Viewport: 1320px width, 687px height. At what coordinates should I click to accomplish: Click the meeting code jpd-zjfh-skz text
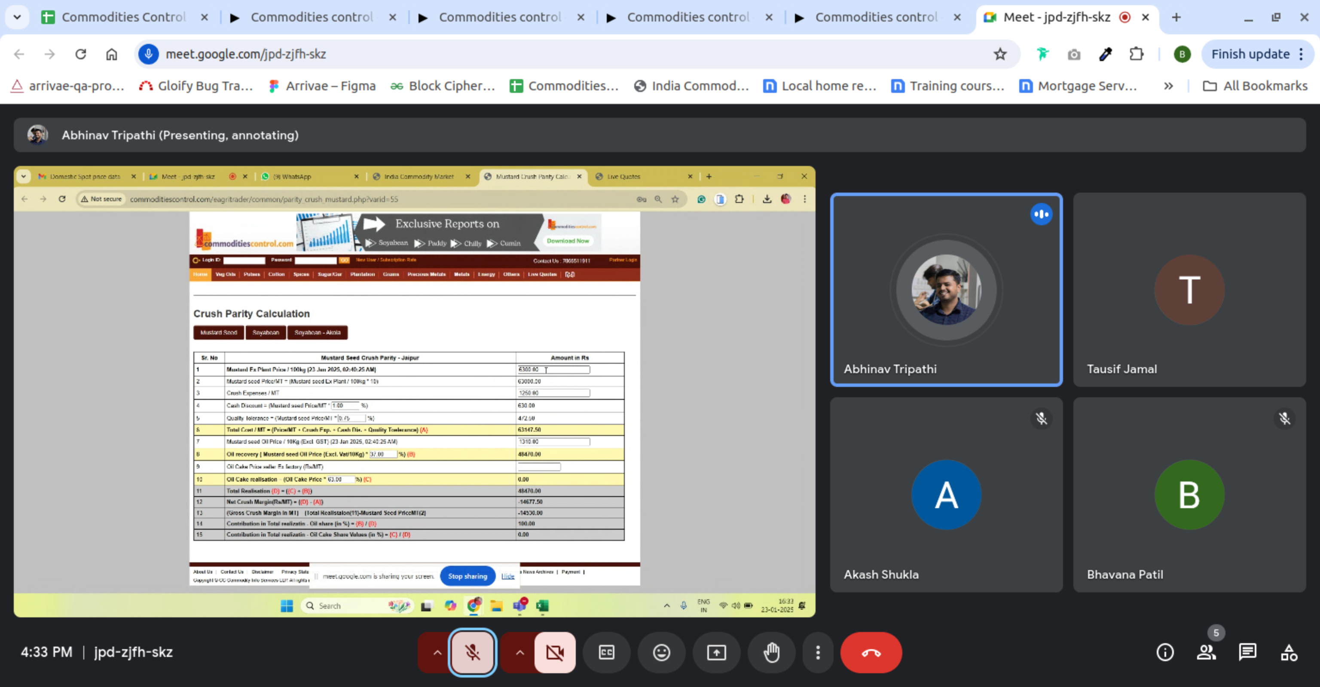tap(133, 652)
